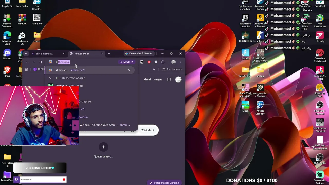Close the "Nouvel onglet" tab
Screen dimensions: 329x185
102,54
